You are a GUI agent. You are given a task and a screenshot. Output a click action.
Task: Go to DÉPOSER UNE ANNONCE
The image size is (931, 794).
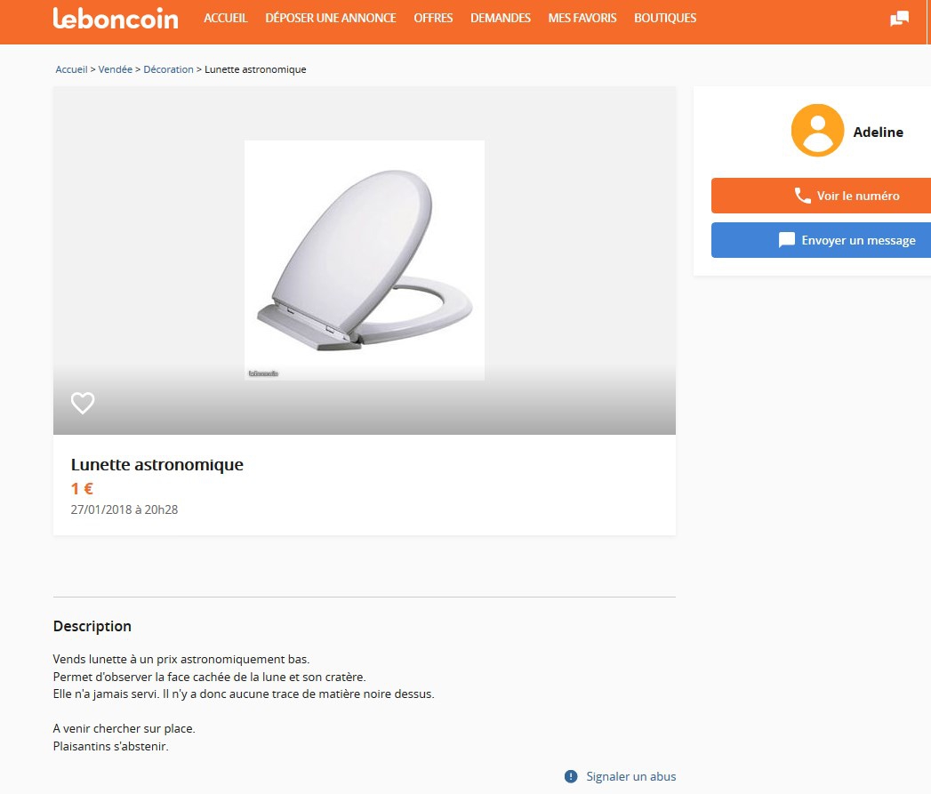pyautogui.click(x=331, y=18)
